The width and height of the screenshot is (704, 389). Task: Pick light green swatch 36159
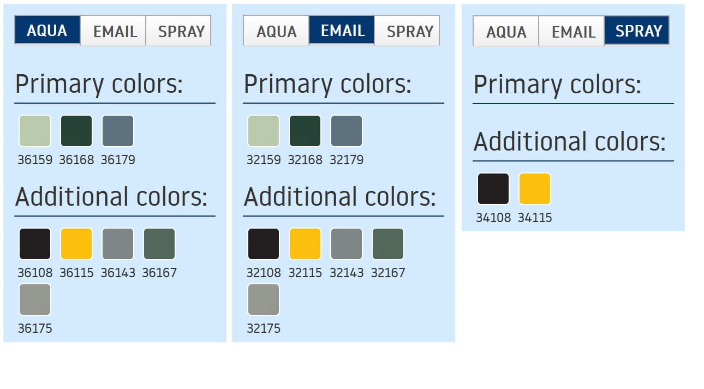(35, 131)
